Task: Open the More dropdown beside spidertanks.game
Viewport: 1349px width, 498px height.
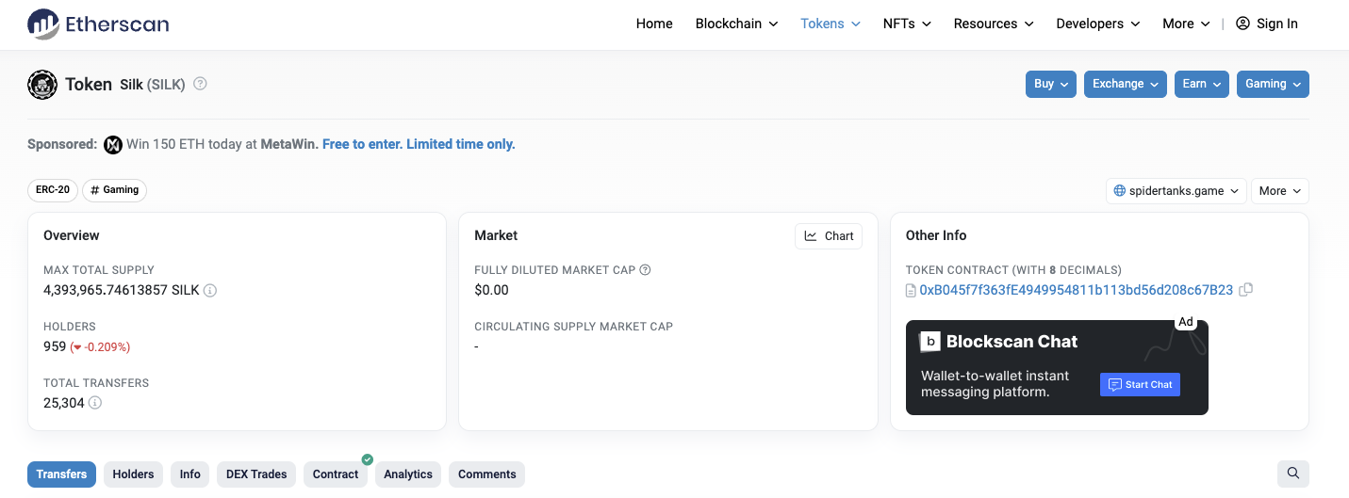Action: pos(1280,191)
